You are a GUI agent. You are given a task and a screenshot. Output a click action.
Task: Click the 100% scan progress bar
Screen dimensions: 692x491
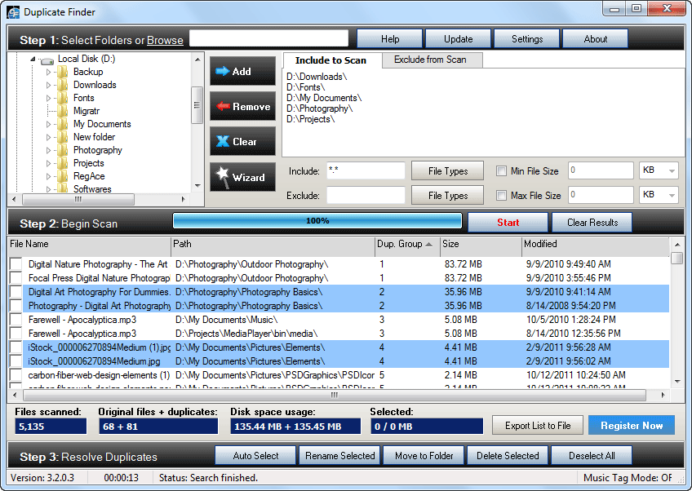pos(317,221)
